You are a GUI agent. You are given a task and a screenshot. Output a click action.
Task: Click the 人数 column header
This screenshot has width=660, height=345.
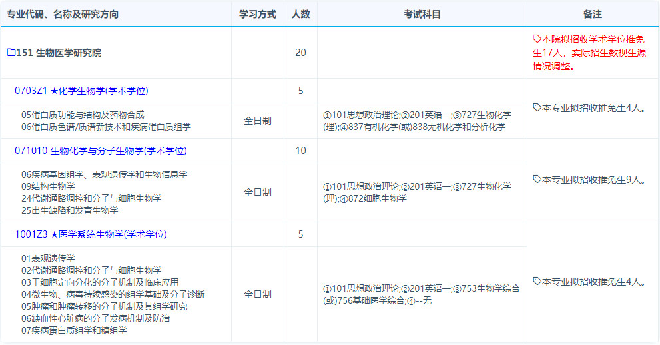tap(300, 14)
